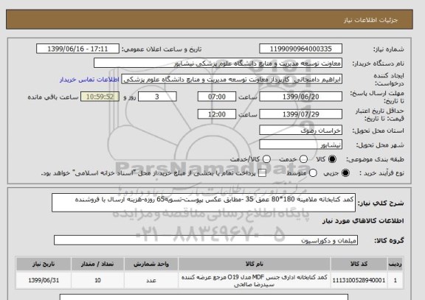The height and width of the screenshot is (300, 425).
Task: Click the validity time field 12:00
Action: click(217, 114)
